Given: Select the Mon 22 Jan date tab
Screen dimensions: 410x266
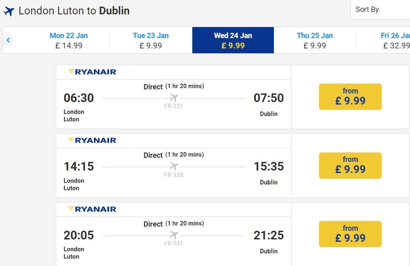Looking at the screenshot, I should pyautogui.click(x=68, y=40).
